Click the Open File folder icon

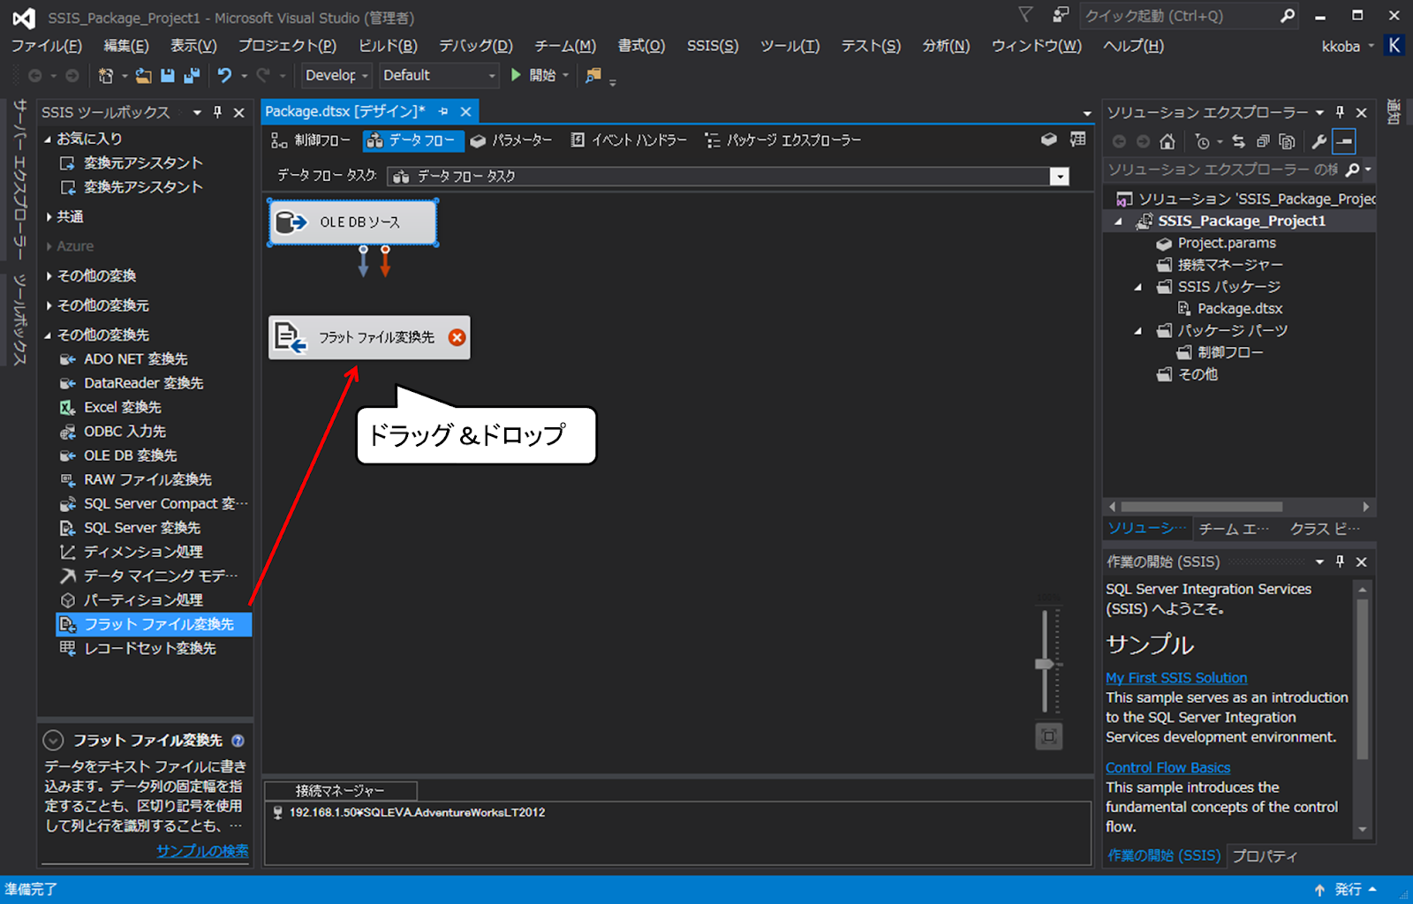click(143, 76)
